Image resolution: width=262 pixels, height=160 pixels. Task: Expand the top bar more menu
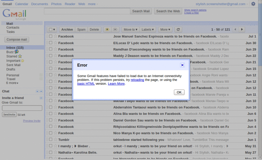(93, 4)
